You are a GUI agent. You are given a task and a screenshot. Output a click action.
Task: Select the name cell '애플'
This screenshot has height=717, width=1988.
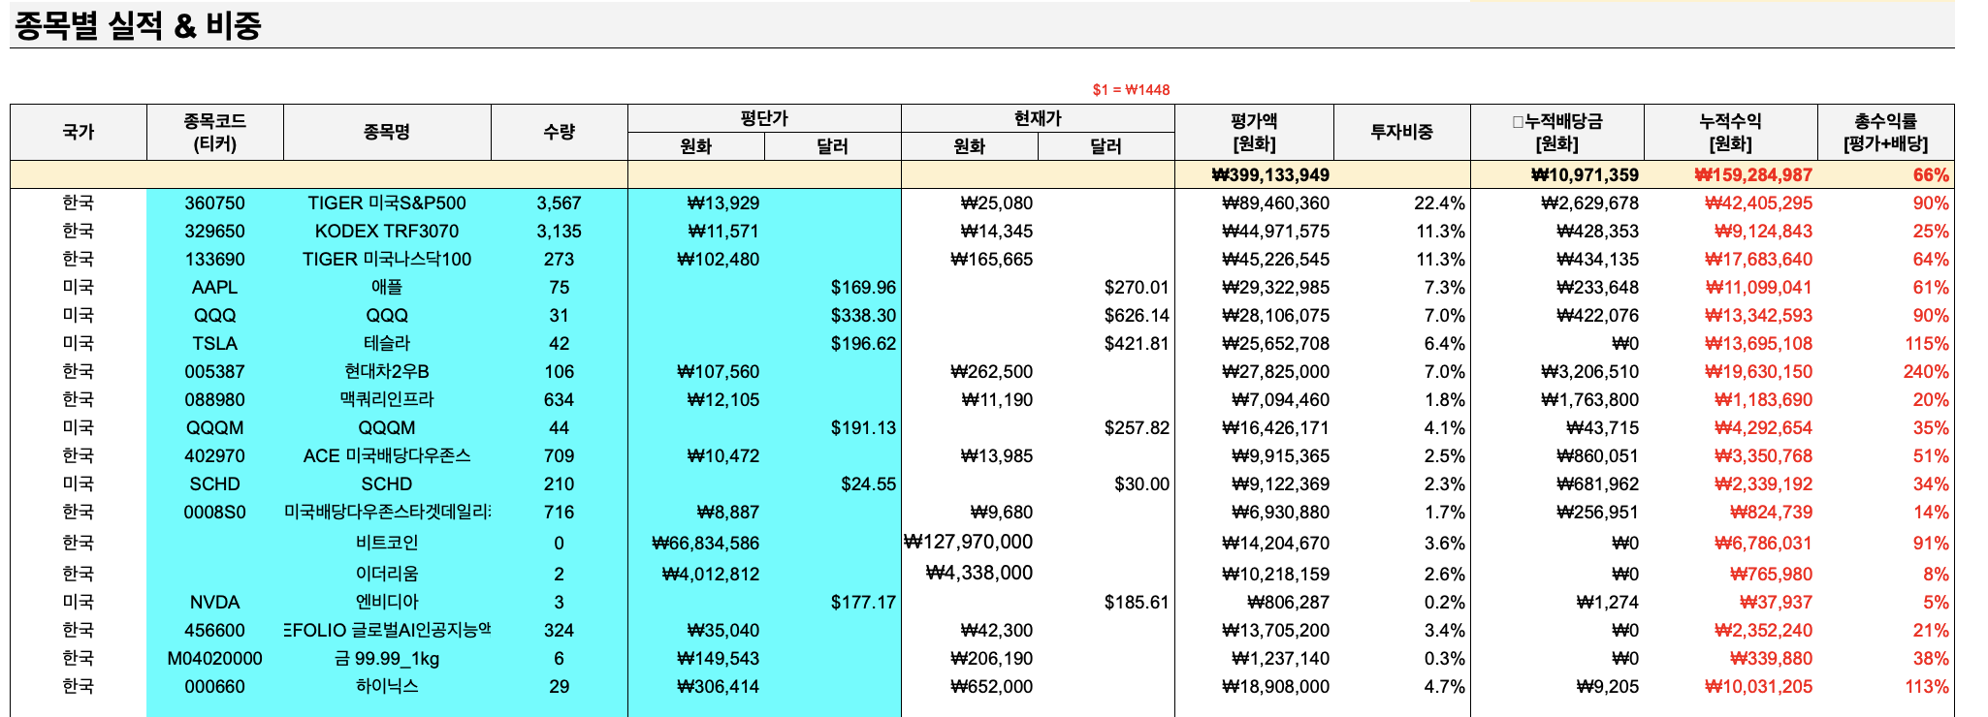coord(387,288)
